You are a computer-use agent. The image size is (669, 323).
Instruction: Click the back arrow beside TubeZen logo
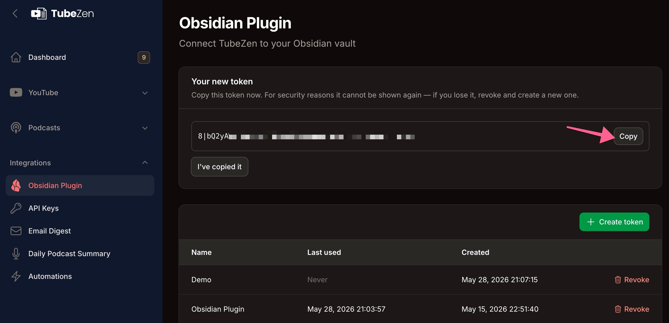15,13
